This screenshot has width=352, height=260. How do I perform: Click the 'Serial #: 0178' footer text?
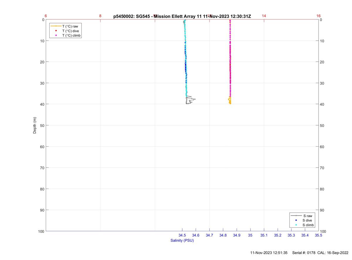(x=304, y=253)
